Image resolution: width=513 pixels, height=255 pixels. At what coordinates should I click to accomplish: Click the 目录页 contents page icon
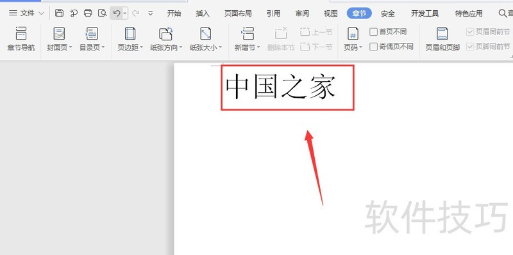coord(92,34)
